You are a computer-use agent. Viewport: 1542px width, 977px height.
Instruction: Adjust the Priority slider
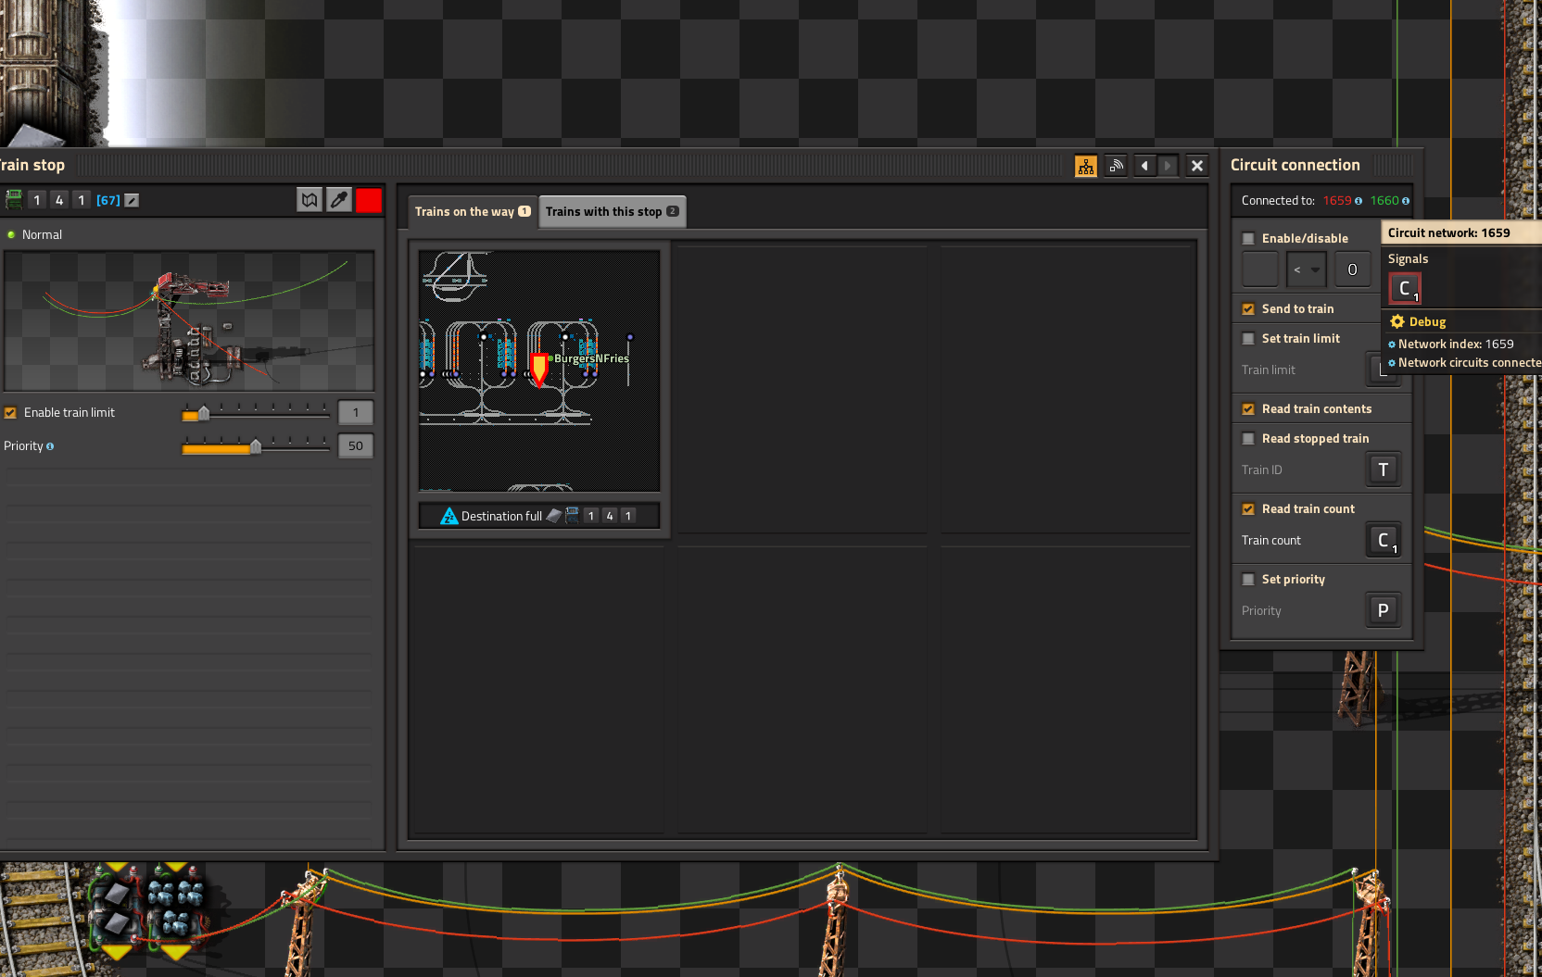pyautogui.click(x=256, y=446)
